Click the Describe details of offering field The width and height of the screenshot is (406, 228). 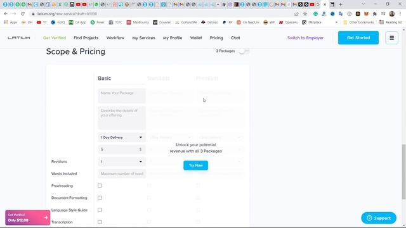coord(122,118)
